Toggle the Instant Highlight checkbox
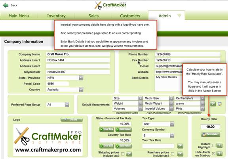Viewport: 228px width, 159px height. [x=214, y=145]
